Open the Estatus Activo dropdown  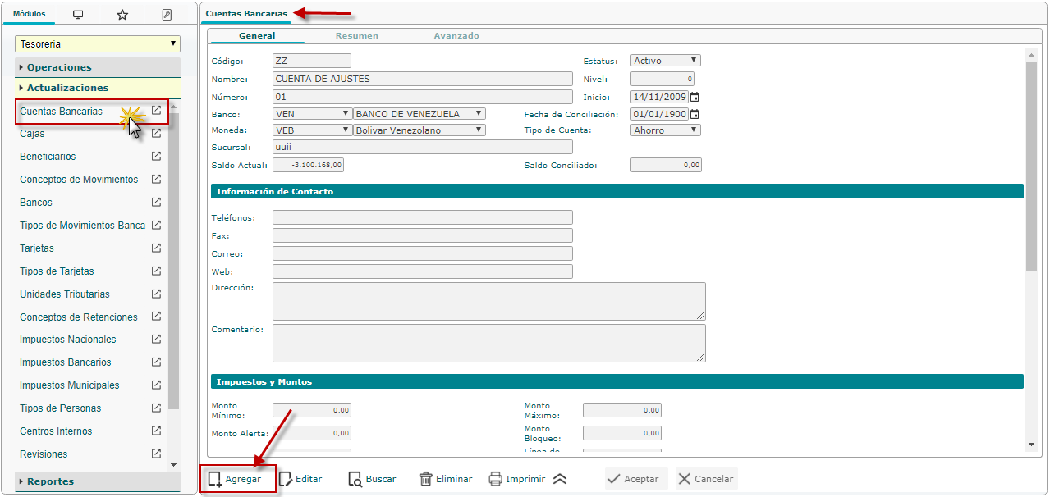(x=666, y=61)
